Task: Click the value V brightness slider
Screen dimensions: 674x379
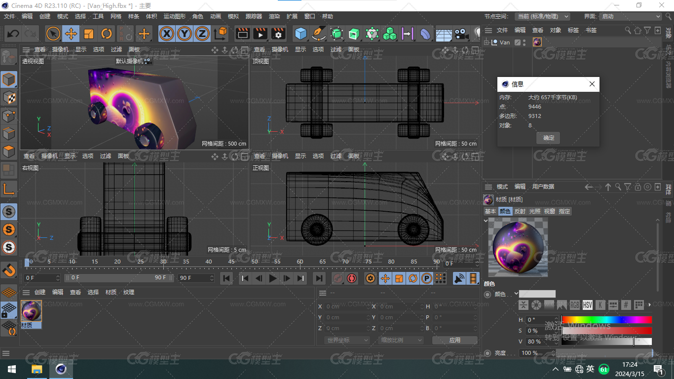Action: coord(607,341)
